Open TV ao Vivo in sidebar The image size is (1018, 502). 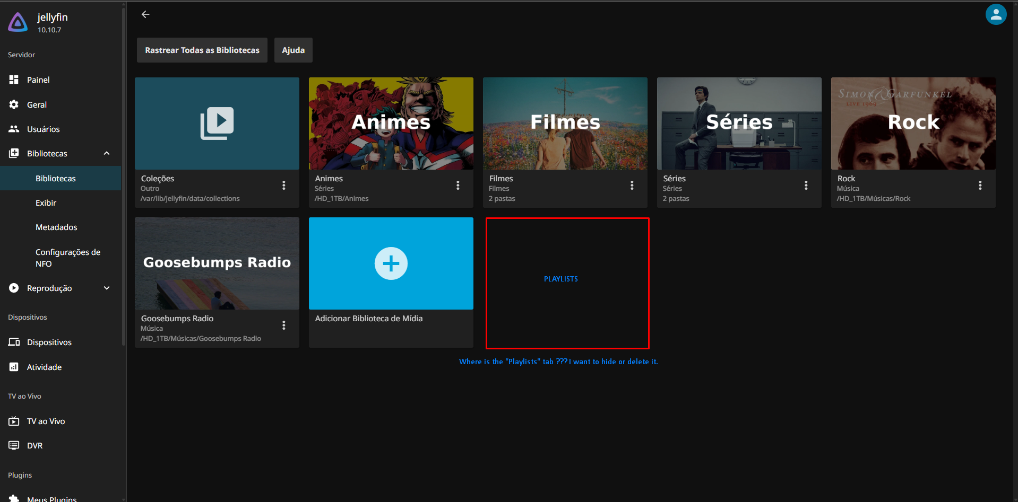46,421
